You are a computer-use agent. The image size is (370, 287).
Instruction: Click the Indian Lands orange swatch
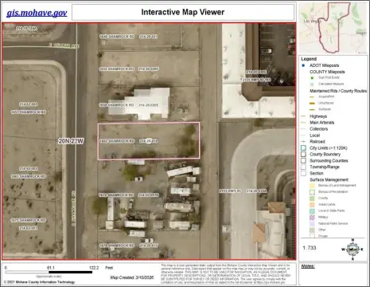[312, 205]
